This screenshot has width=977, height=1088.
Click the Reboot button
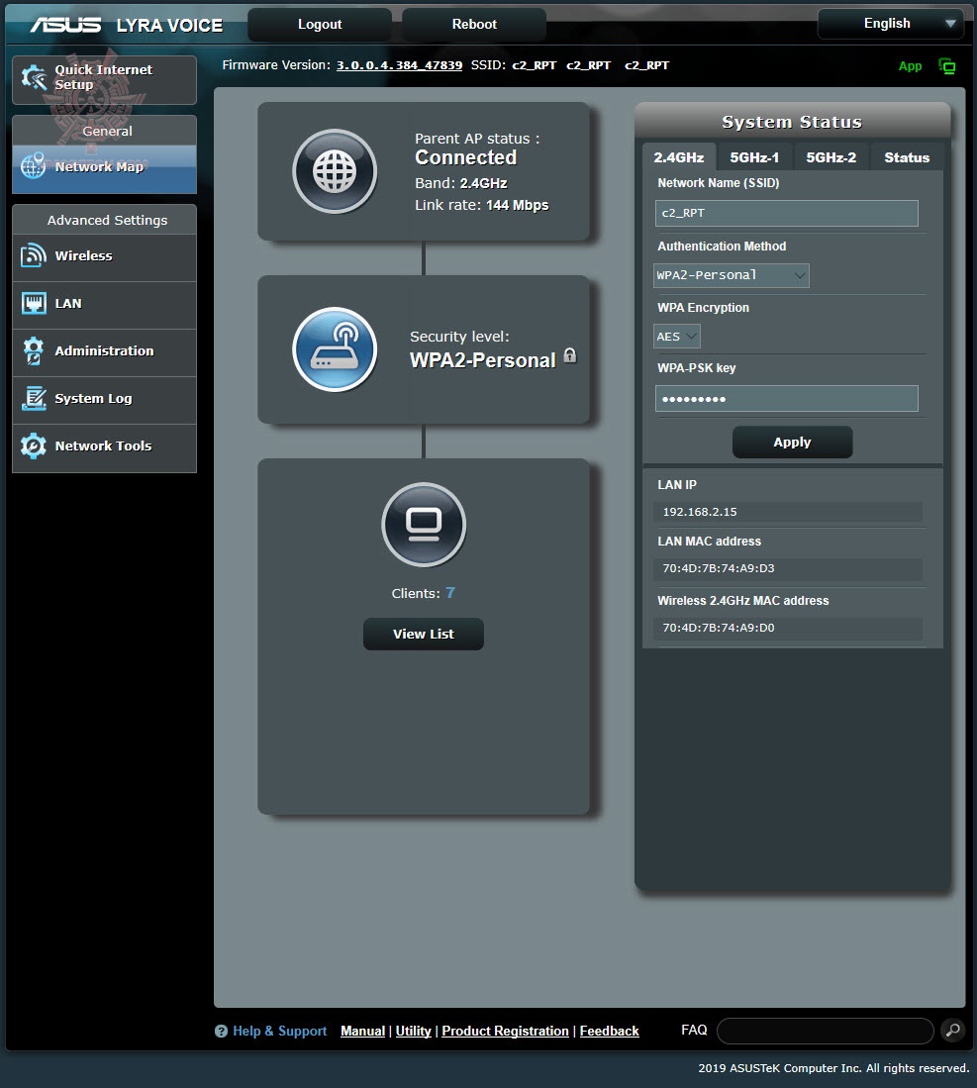pyautogui.click(x=474, y=25)
